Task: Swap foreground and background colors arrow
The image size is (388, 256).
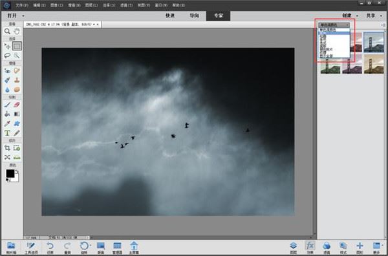Action: (x=17, y=171)
